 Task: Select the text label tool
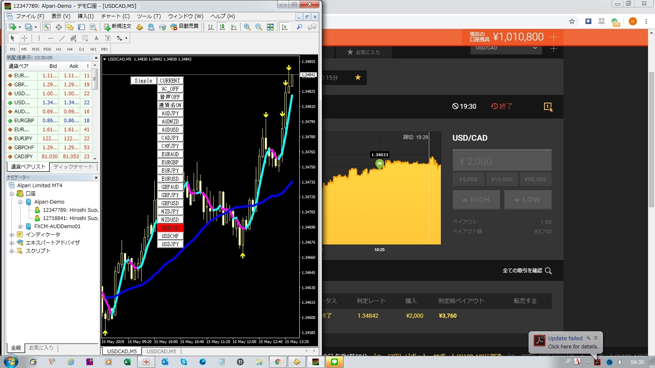pos(108,38)
